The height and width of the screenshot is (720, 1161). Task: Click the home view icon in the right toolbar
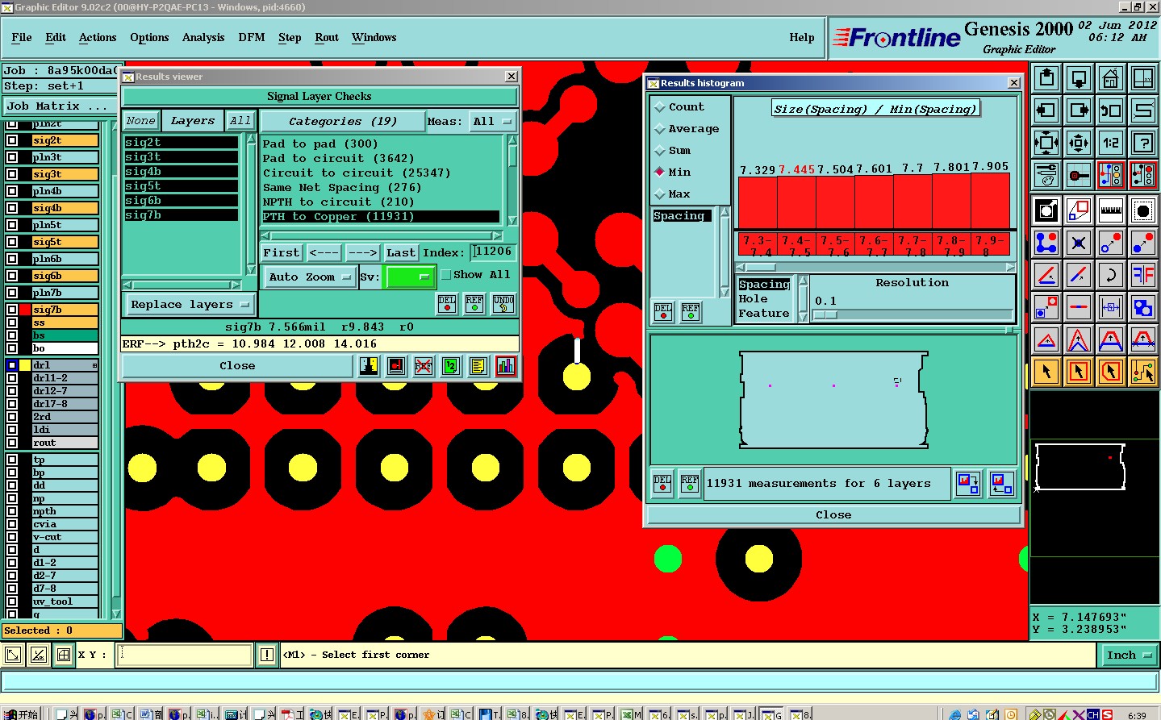(1111, 79)
